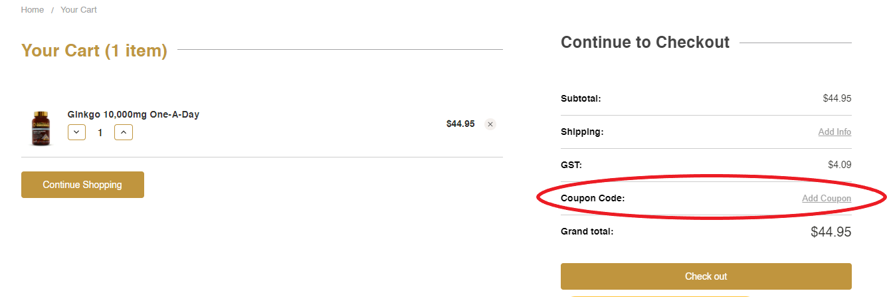887x297 pixels.
Task: Click the quantity value field
Action: click(100, 133)
